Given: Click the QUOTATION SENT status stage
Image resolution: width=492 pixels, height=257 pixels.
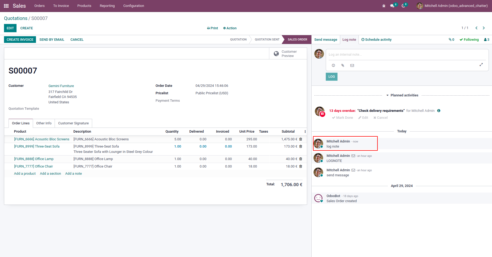Looking at the screenshot, I should (267, 40).
